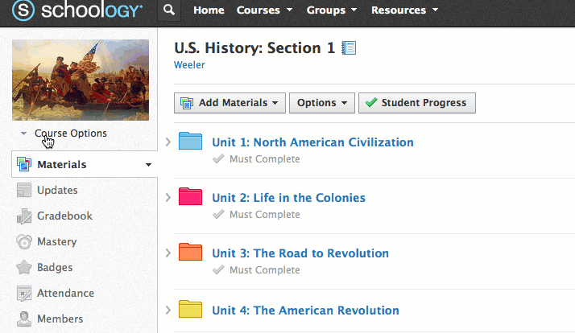Screen dimensions: 575x333
Task: Expand Unit 1 folder arrow
Action: (x=168, y=142)
